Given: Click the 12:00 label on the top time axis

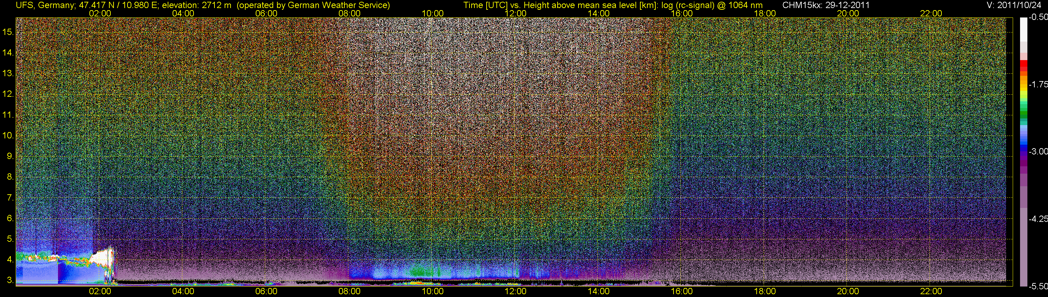Looking at the screenshot, I should (516, 13).
